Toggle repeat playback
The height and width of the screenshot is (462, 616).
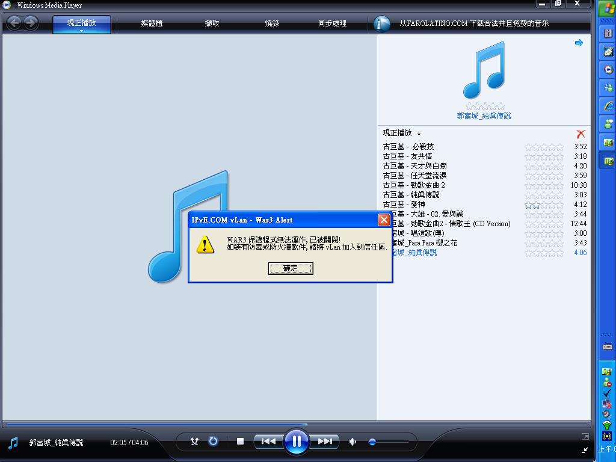(x=213, y=442)
